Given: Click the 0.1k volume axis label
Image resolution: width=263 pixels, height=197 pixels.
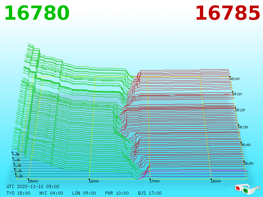Looking at the screenshot, I should tap(19, 176).
